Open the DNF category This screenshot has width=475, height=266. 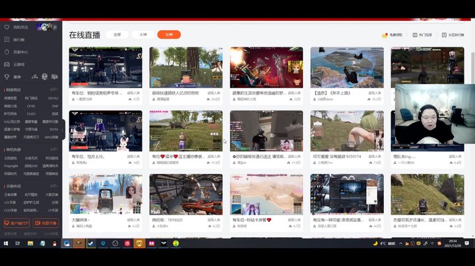click(55, 106)
